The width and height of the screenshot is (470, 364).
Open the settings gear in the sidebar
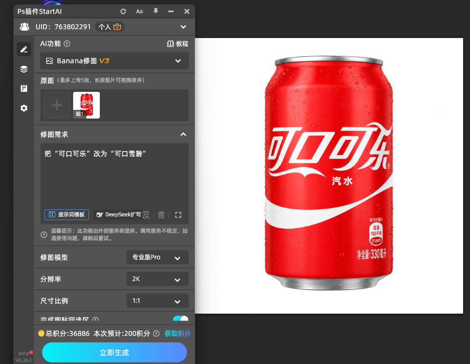(24, 108)
